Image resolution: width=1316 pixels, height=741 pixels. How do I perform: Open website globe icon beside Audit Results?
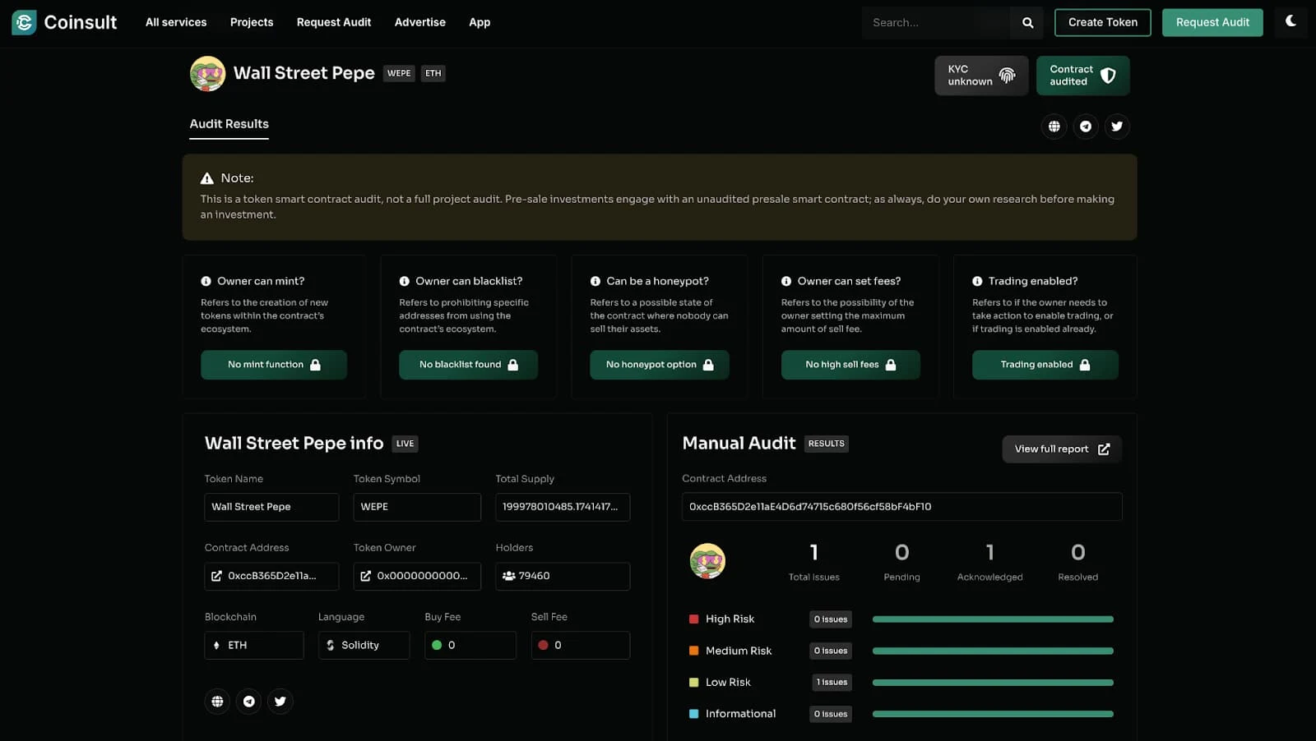point(1054,127)
